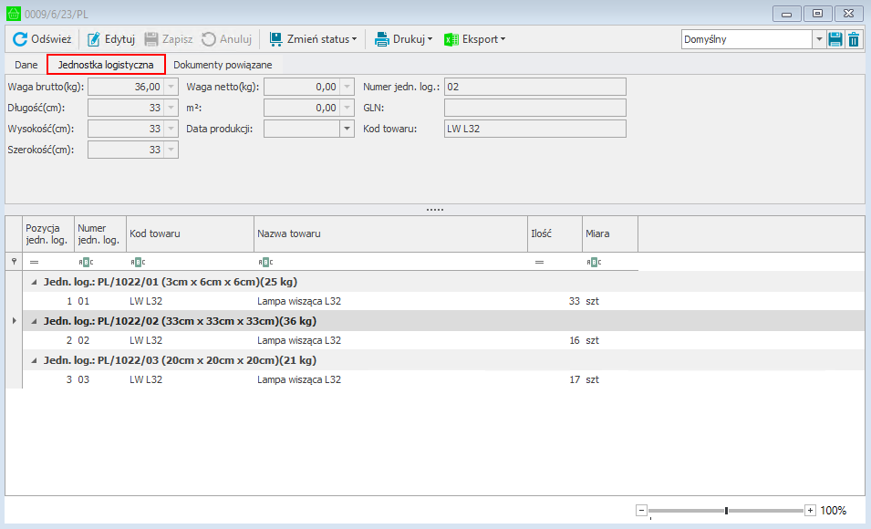
Task: Collapse the group Jedn. log. PL/1022/03
Action: 35,360
